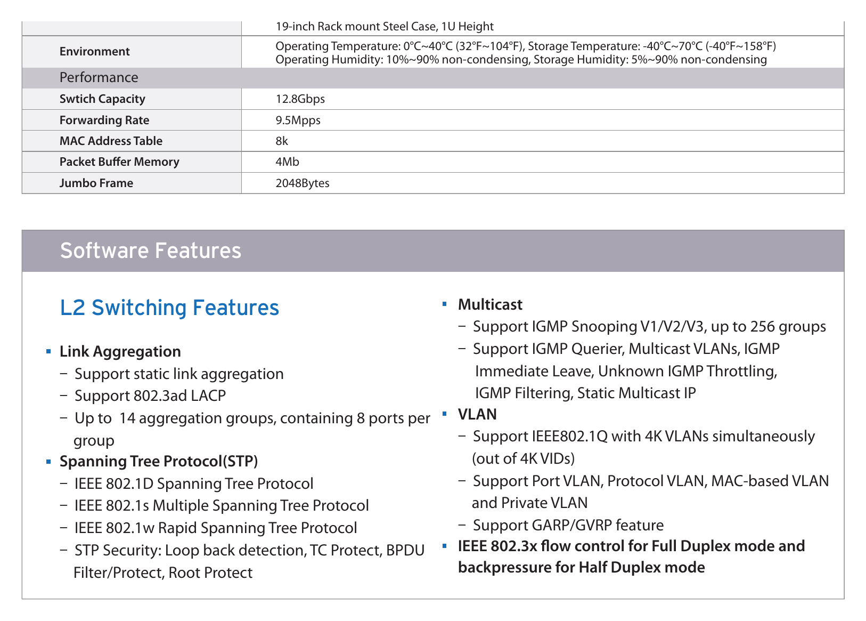The width and height of the screenshot is (866, 621).
Task: Click the Multicast bullet heading
Action: click(490, 304)
